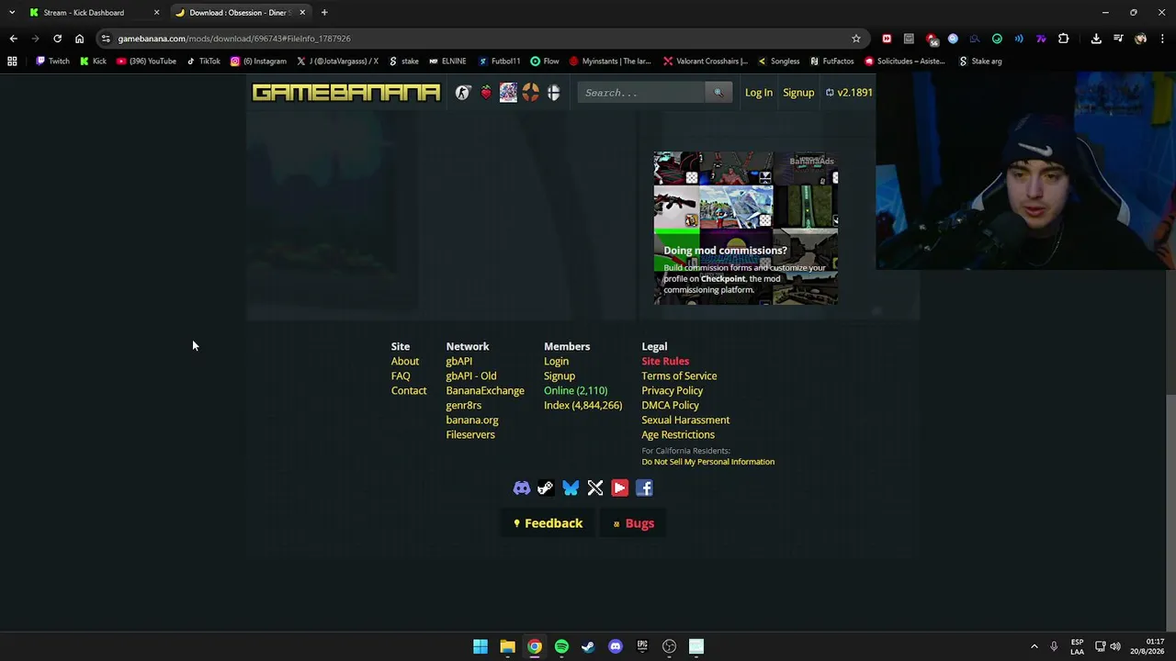Open the raspberry game icon in GameBanana header
The image size is (1176, 661).
point(486,93)
